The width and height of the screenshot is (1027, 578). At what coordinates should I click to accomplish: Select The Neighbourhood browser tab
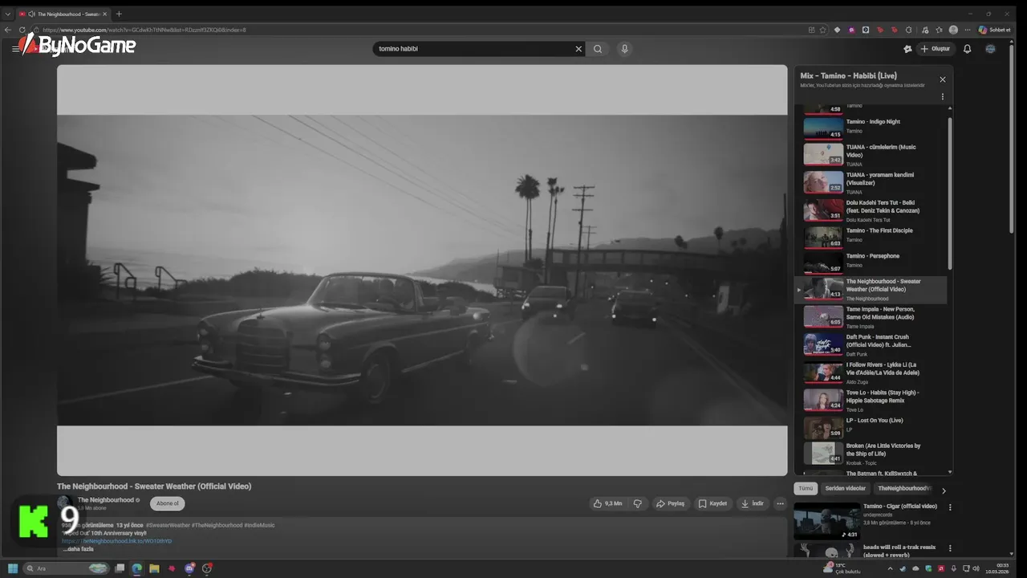pyautogui.click(x=63, y=14)
